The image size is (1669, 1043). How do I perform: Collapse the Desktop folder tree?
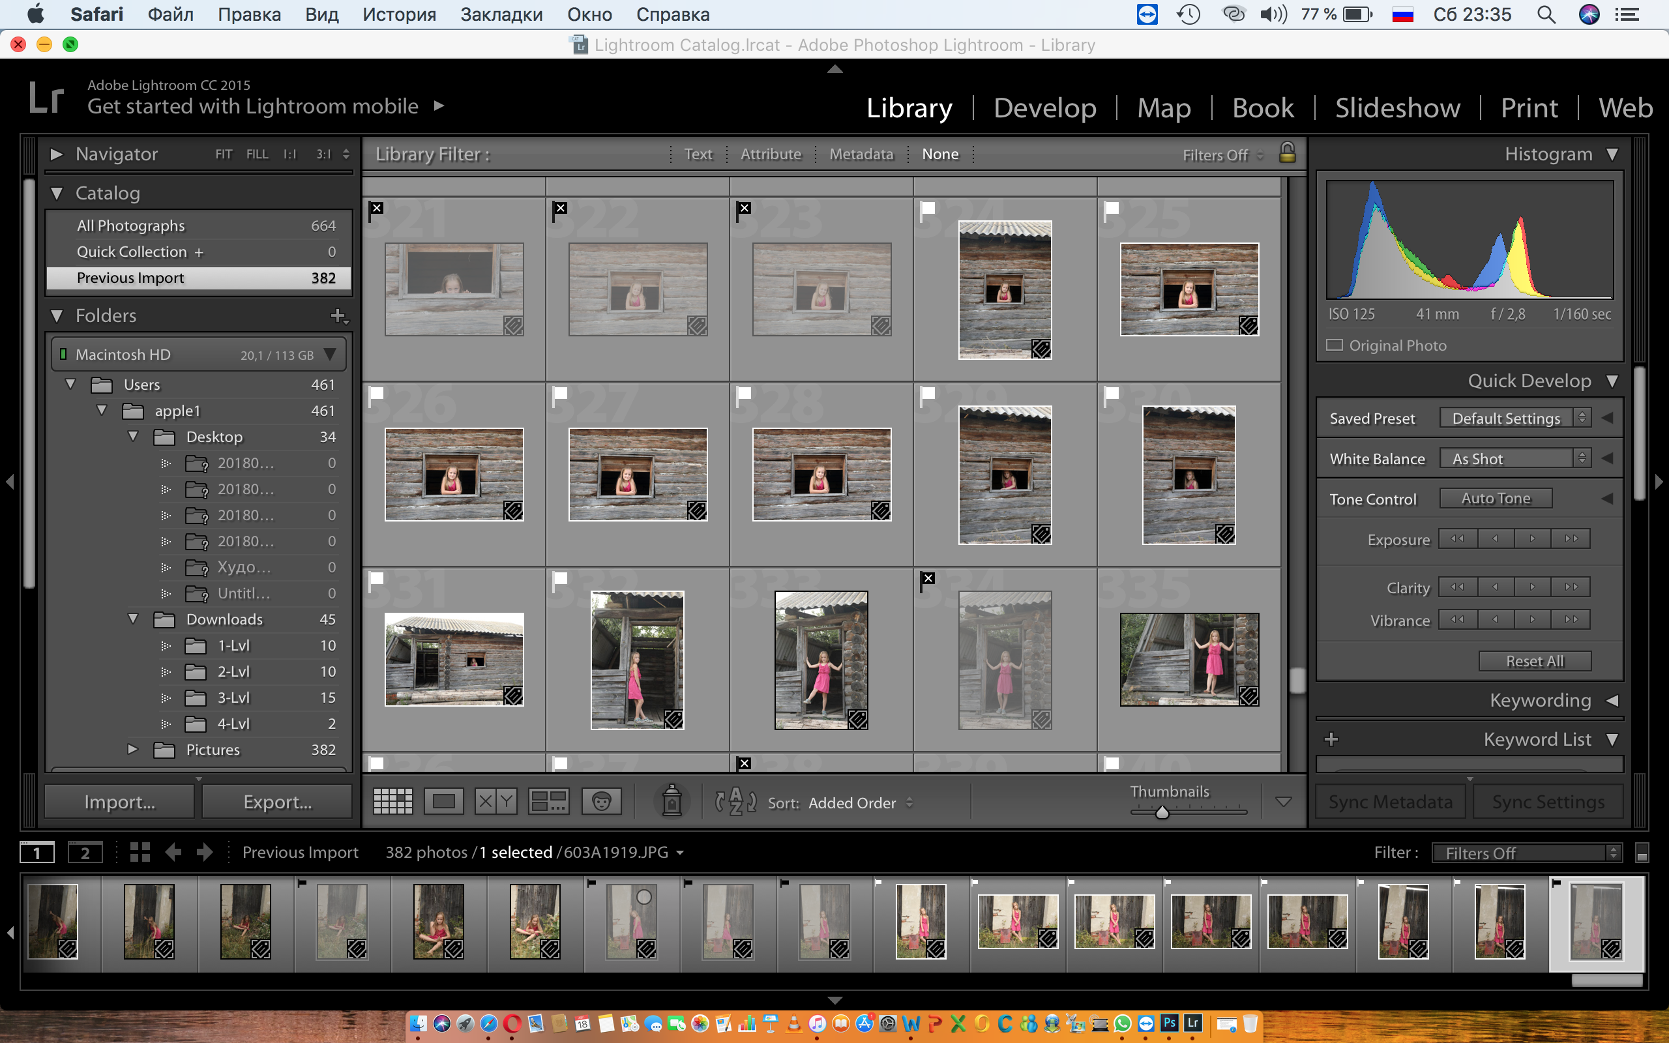(132, 436)
